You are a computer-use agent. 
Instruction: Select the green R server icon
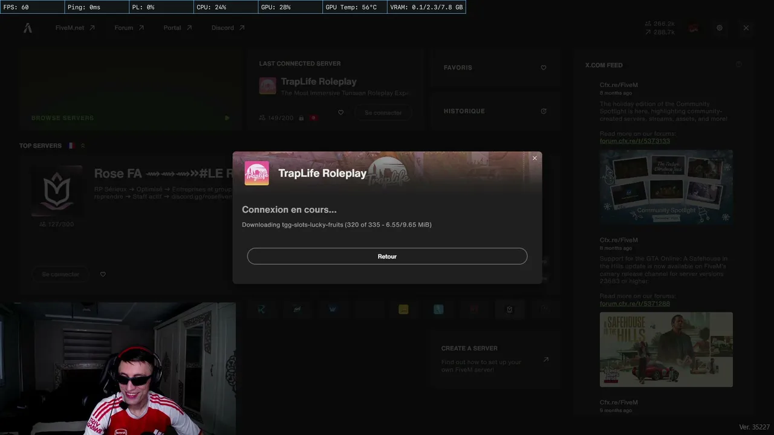[261, 309]
